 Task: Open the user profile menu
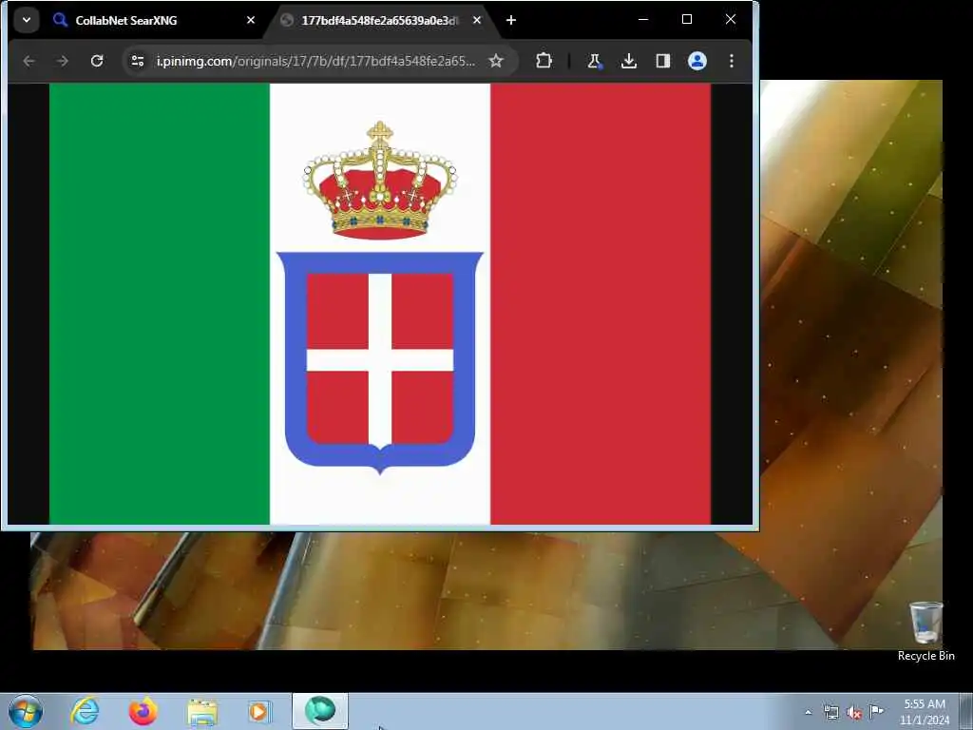(697, 61)
